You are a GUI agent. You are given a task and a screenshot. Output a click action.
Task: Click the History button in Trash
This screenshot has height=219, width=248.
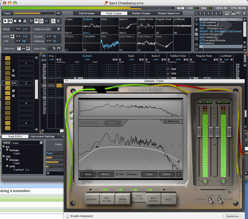[x=105, y=174]
